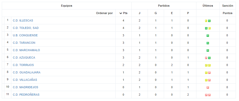Click the E column header
This screenshot has width=239, height=101.
tap(172, 13)
